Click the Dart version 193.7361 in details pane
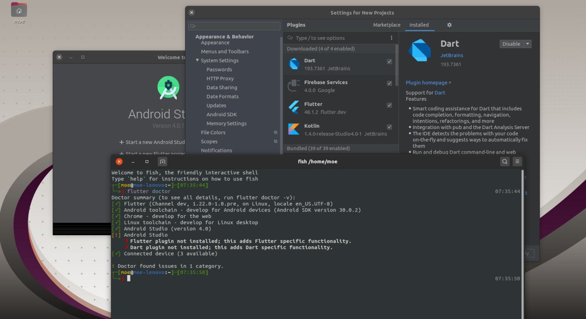Screen dimensions: 586x319 coord(451,65)
